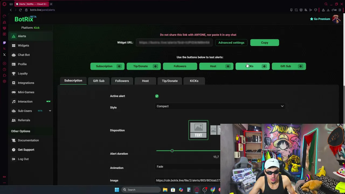Test the Followers alert button
The image size is (345, 194).
coord(180,66)
